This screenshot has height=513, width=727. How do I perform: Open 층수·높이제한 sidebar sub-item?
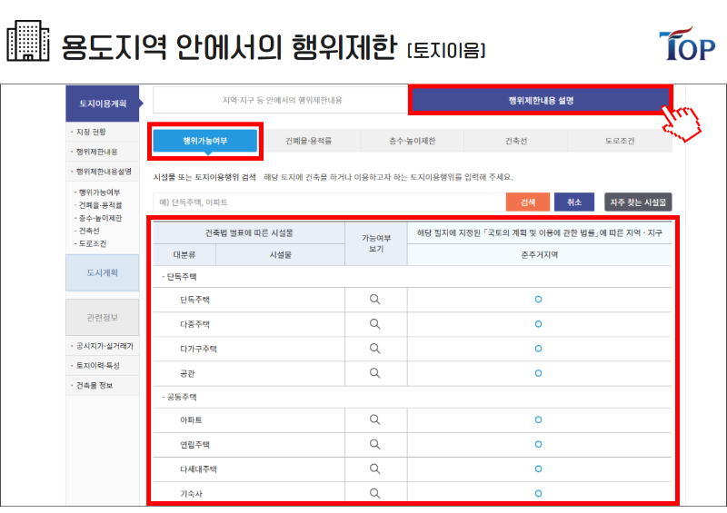pos(100,218)
